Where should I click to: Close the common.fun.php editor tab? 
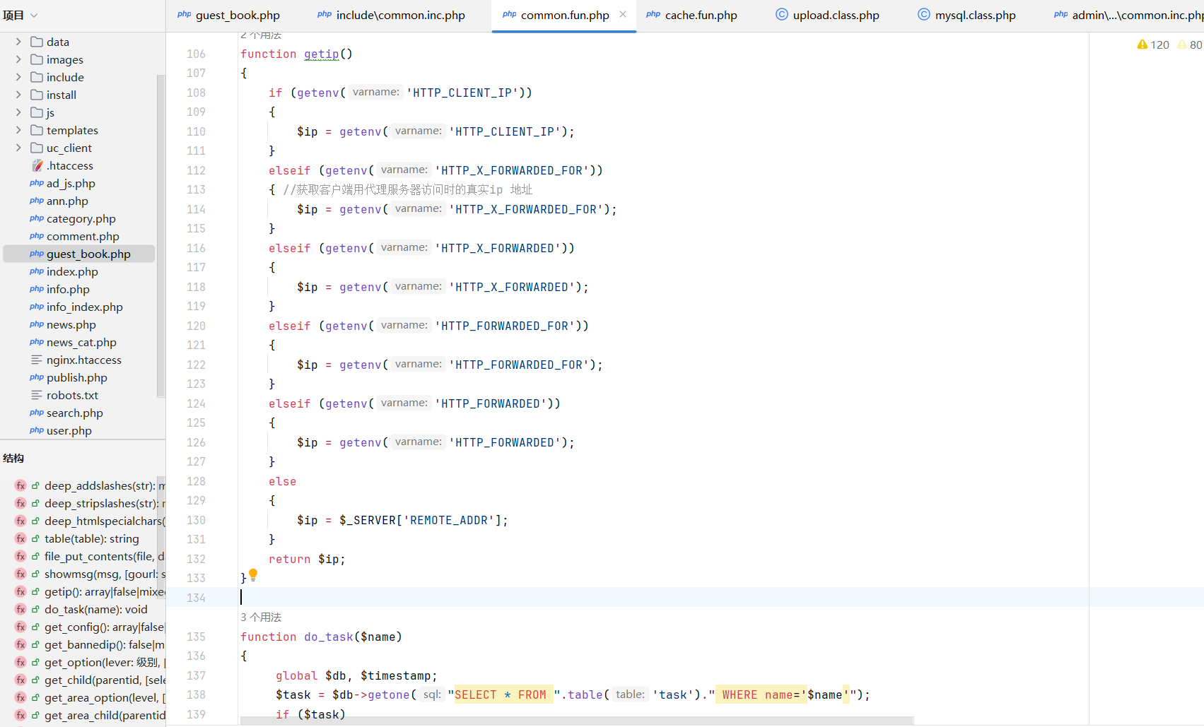623,14
